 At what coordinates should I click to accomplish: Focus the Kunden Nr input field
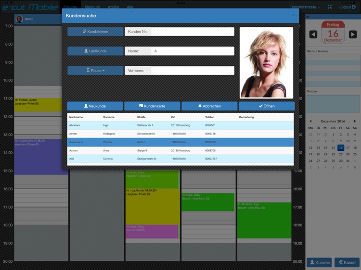pos(193,32)
